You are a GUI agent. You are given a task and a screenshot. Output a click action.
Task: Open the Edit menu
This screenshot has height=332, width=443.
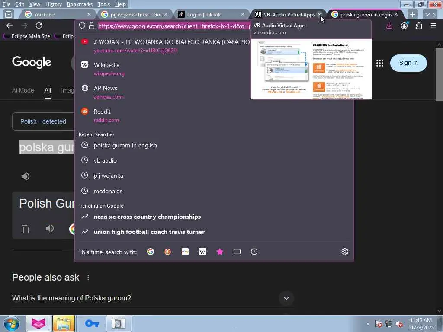pyautogui.click(x=20, y=4)
